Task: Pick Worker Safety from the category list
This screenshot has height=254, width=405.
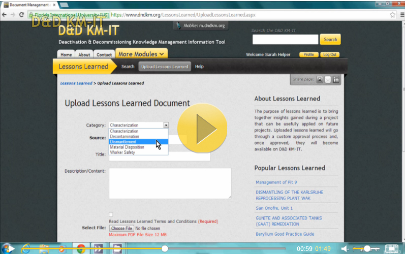Action: [138, 152]
